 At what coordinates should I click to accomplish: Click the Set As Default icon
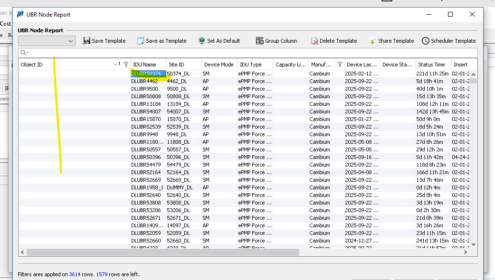pyautogui.click(x=202, y=41)
